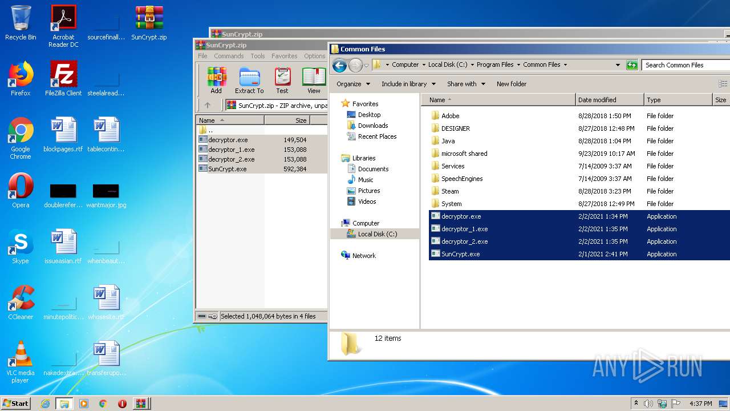This screenshot has width=730, height=411.
Task: Open Recycle Bin desktop icon
Action: point(21,23)
